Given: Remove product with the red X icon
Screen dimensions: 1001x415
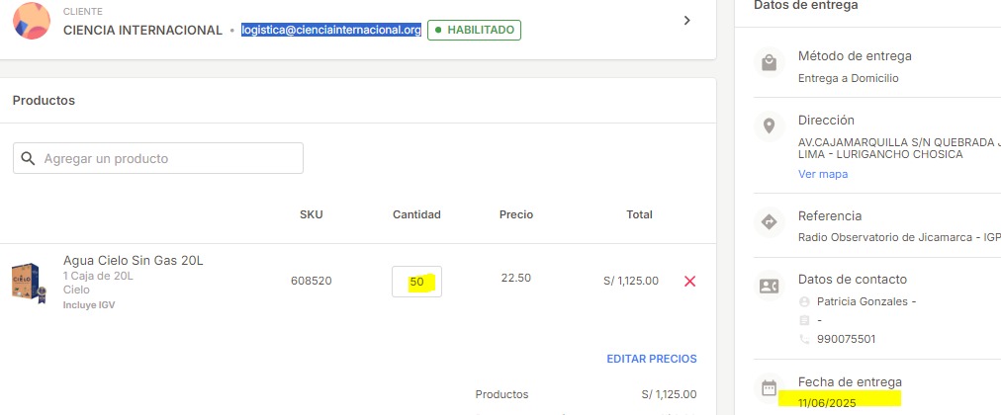Looking at the screenshot, I should pos(689,282).
